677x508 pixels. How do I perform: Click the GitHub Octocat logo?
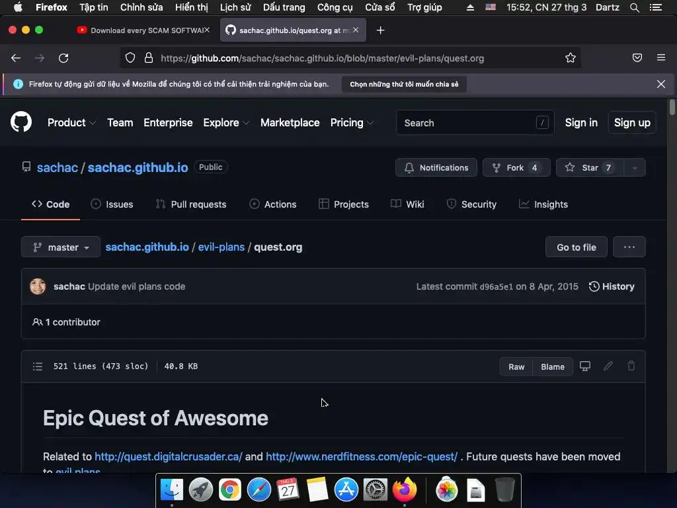tap(21, 122)
